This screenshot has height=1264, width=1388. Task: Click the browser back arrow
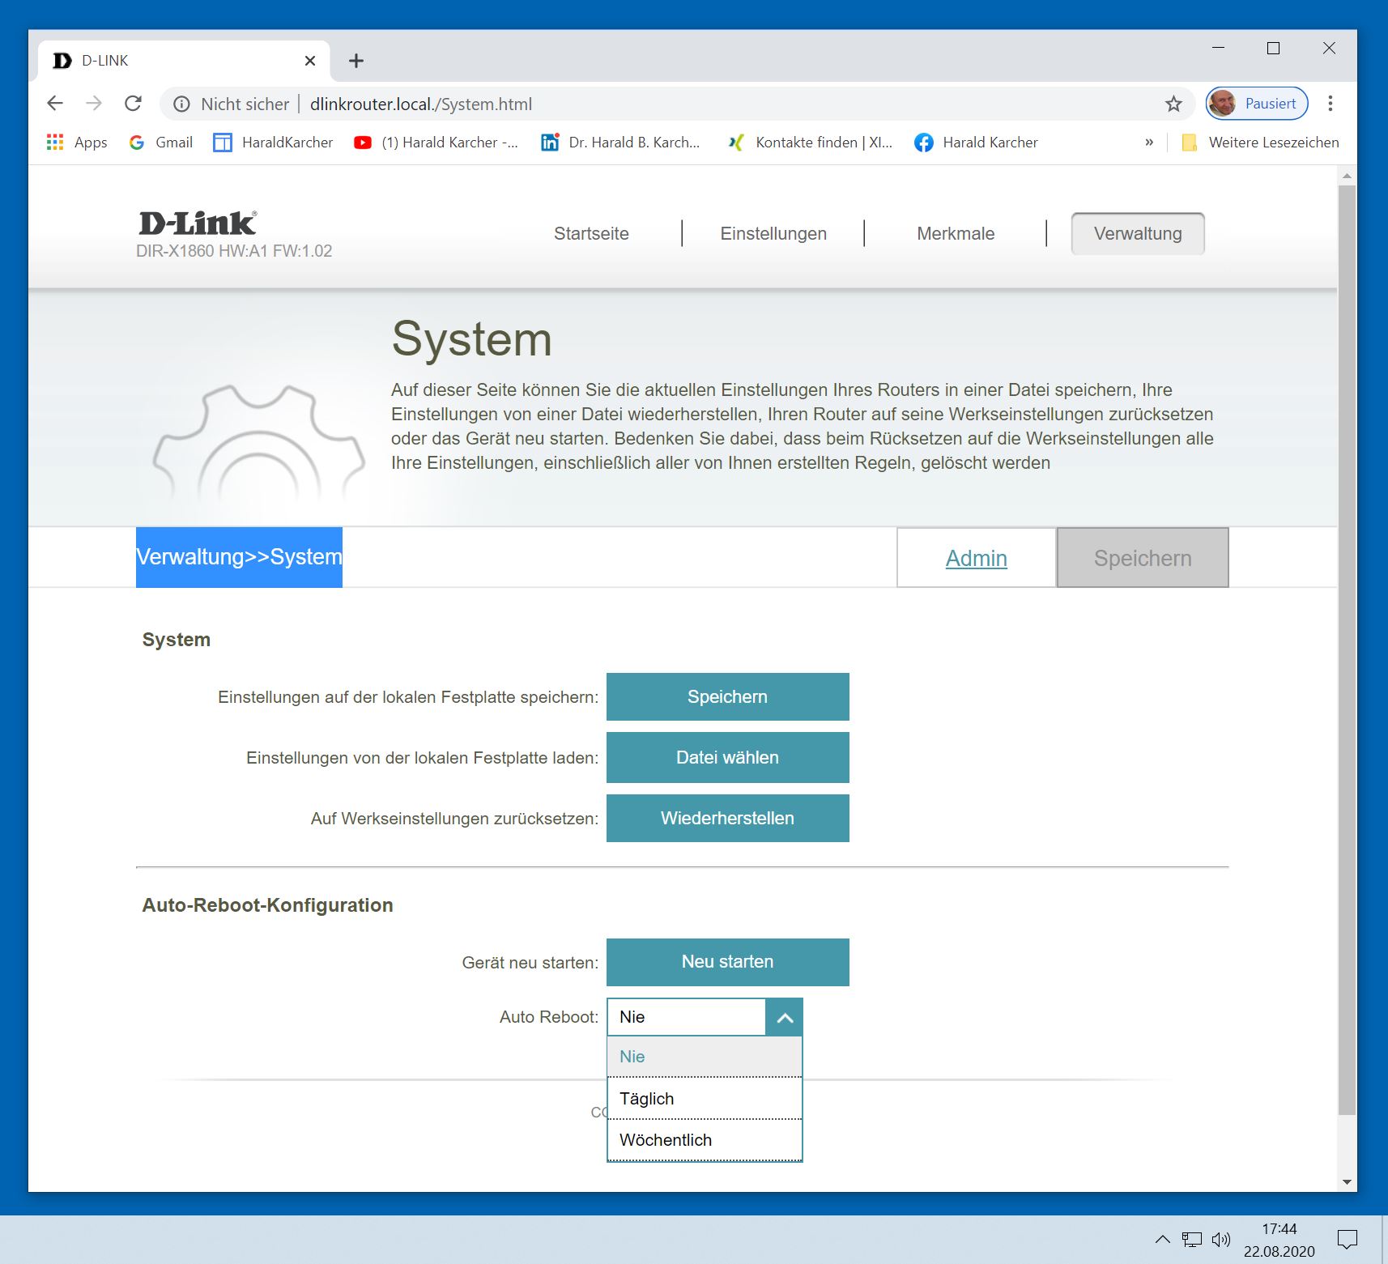[x=55, y=104]
